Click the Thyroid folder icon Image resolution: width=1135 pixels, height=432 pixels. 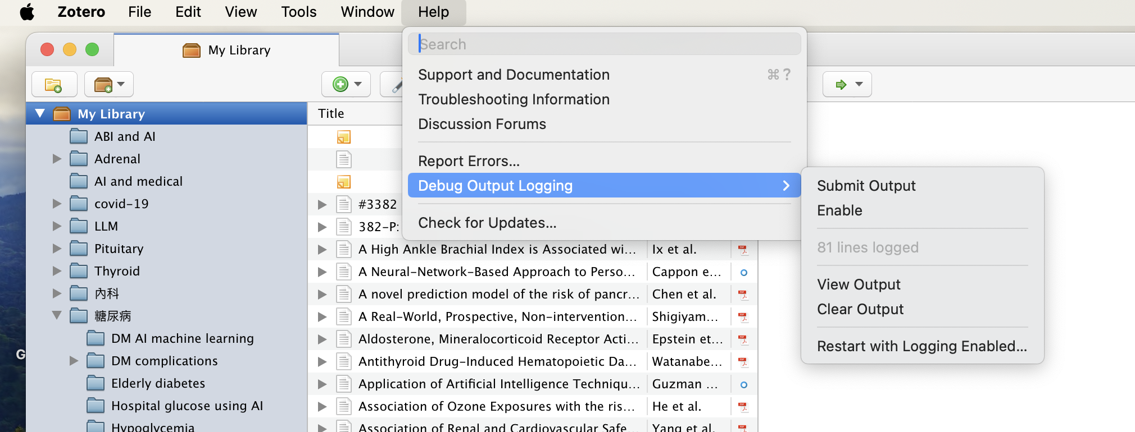pyautogui.click(x=79, y=271)
